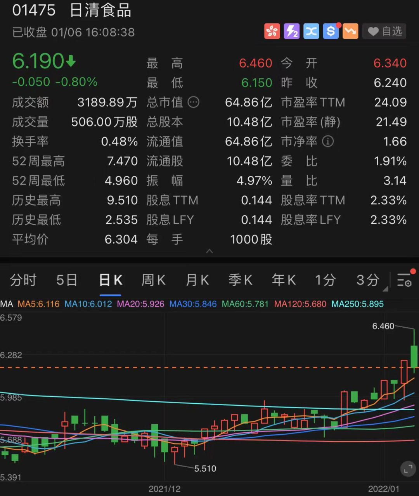Tap the 5.510 low marker on chart
The width and height of the screenshot is (419, 496).
[x=205, y=468]
